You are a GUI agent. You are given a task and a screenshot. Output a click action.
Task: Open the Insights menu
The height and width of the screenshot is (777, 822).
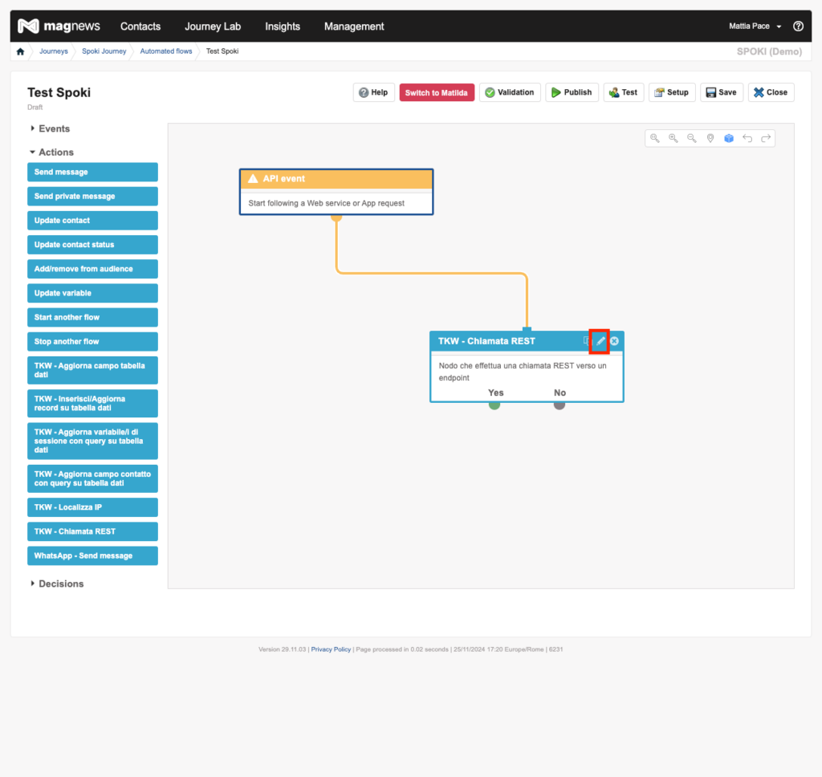pyautogui.click(x=283, y=26)
